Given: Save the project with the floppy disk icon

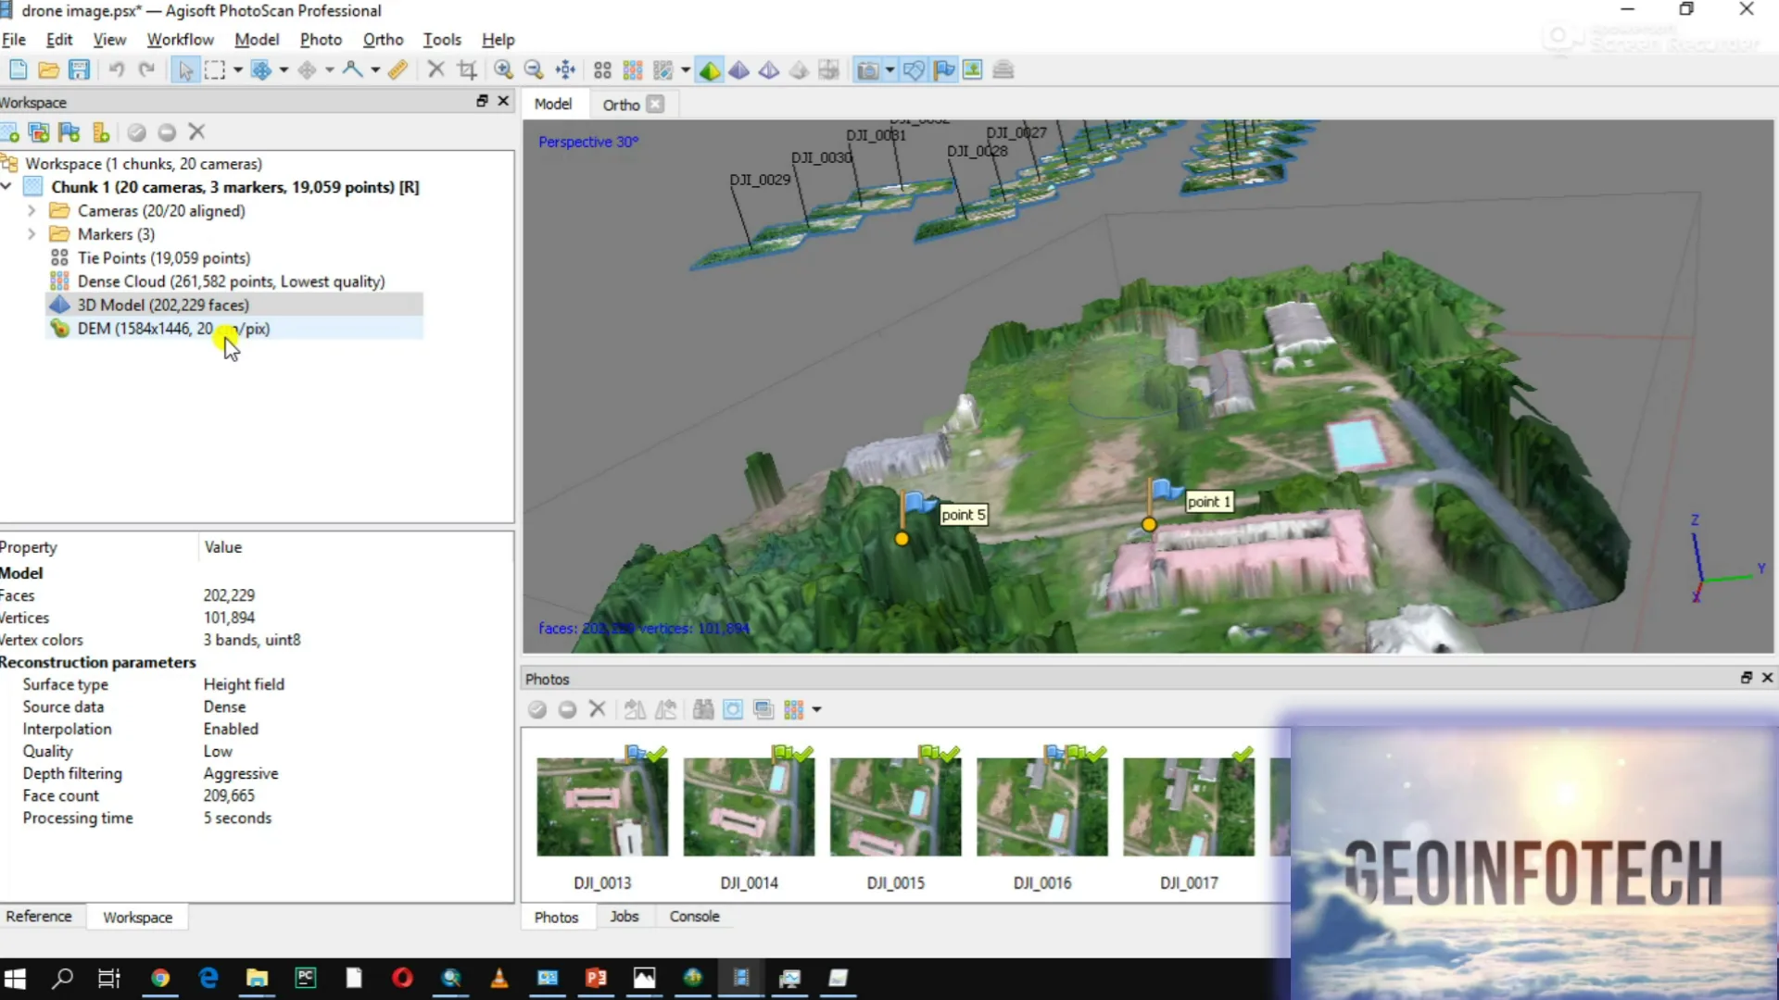Looking at the screenshot, I should (79, 69).
